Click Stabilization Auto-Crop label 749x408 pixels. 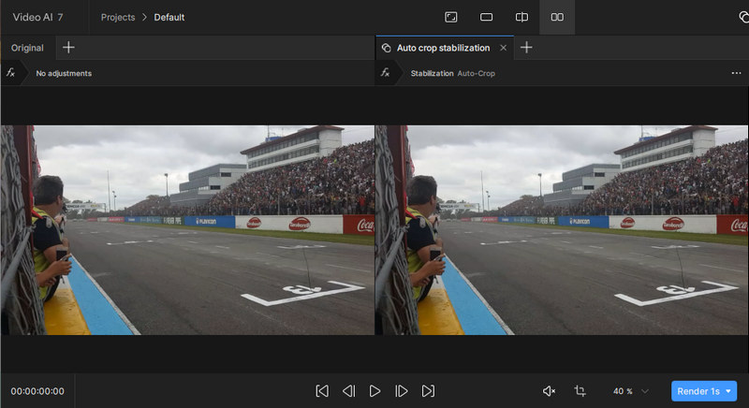[x=452, y=74]
